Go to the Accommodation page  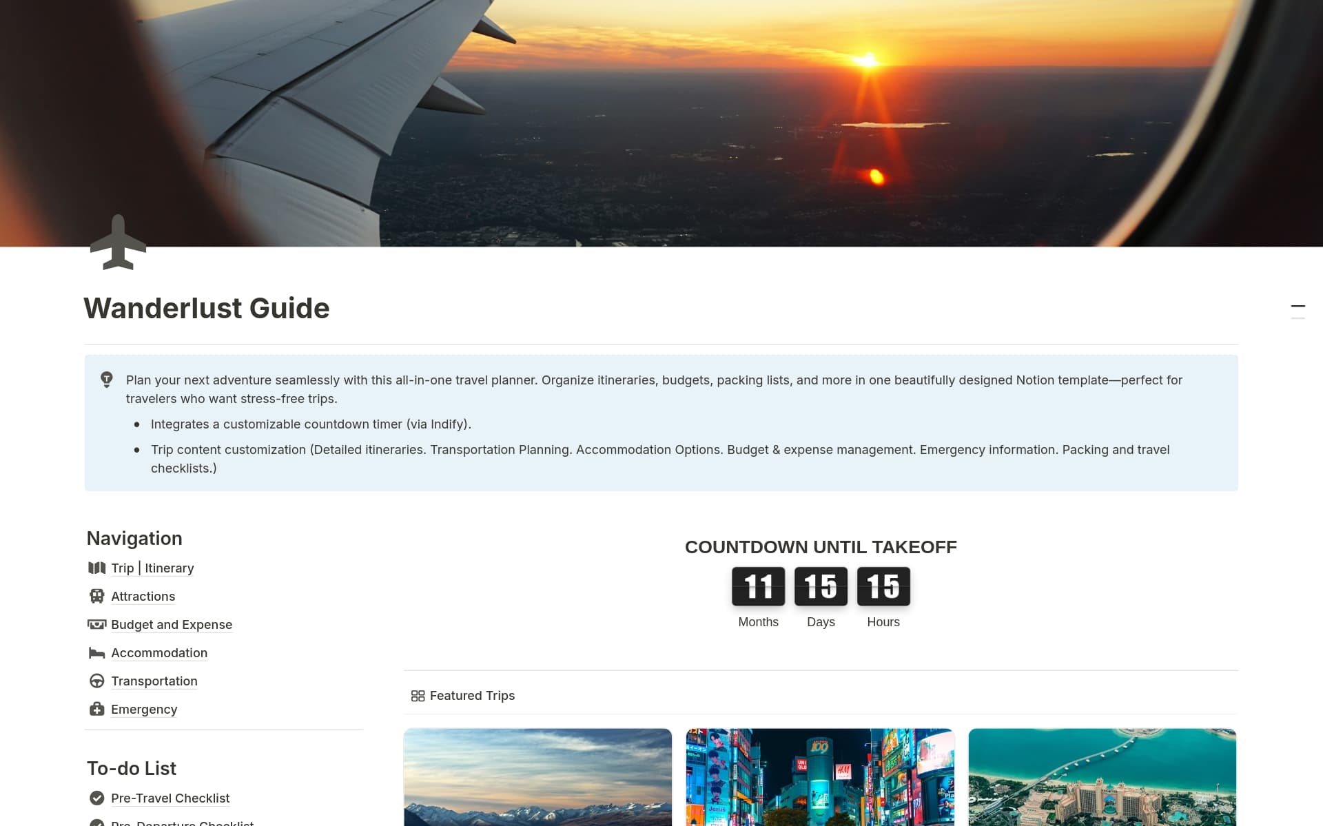click(159, 652)
